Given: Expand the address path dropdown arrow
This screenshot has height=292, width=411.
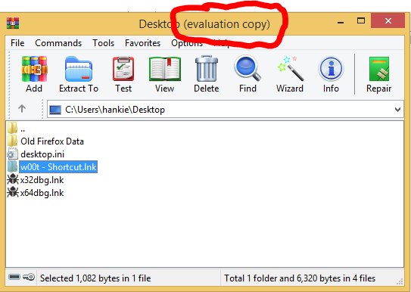Looking at the screenshot, I should (397, 110).
